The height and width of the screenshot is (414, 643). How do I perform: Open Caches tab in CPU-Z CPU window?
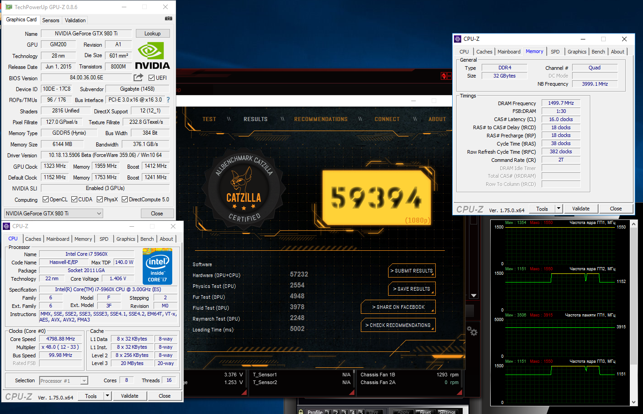coord(33,239)
